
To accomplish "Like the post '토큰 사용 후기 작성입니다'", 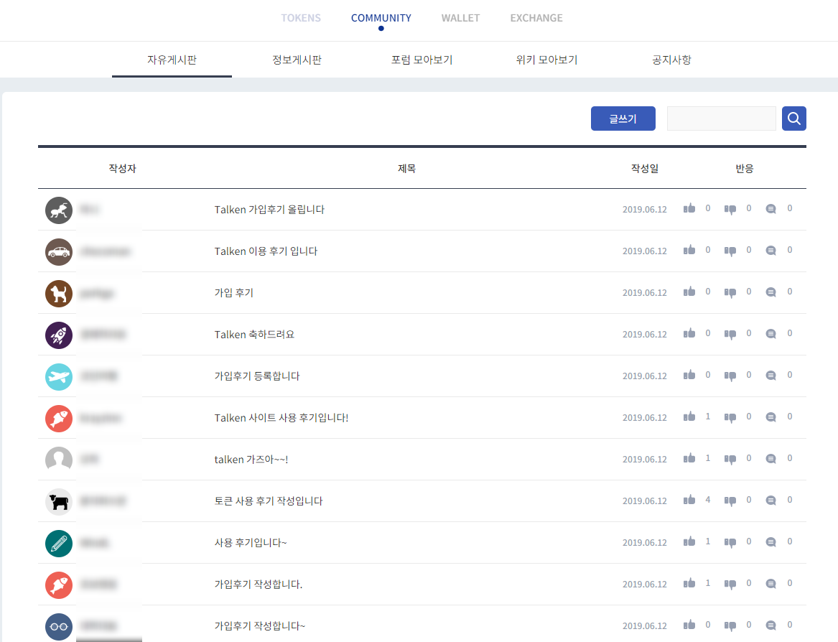I will pyautogui.click(x=689, y=500).
